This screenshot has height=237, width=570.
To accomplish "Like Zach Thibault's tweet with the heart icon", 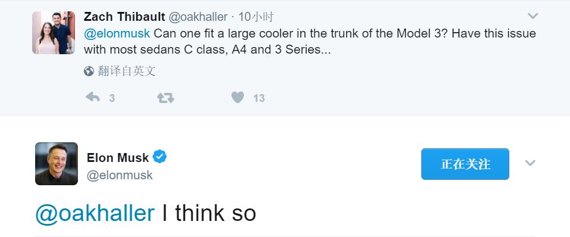I will pos(238,97).
